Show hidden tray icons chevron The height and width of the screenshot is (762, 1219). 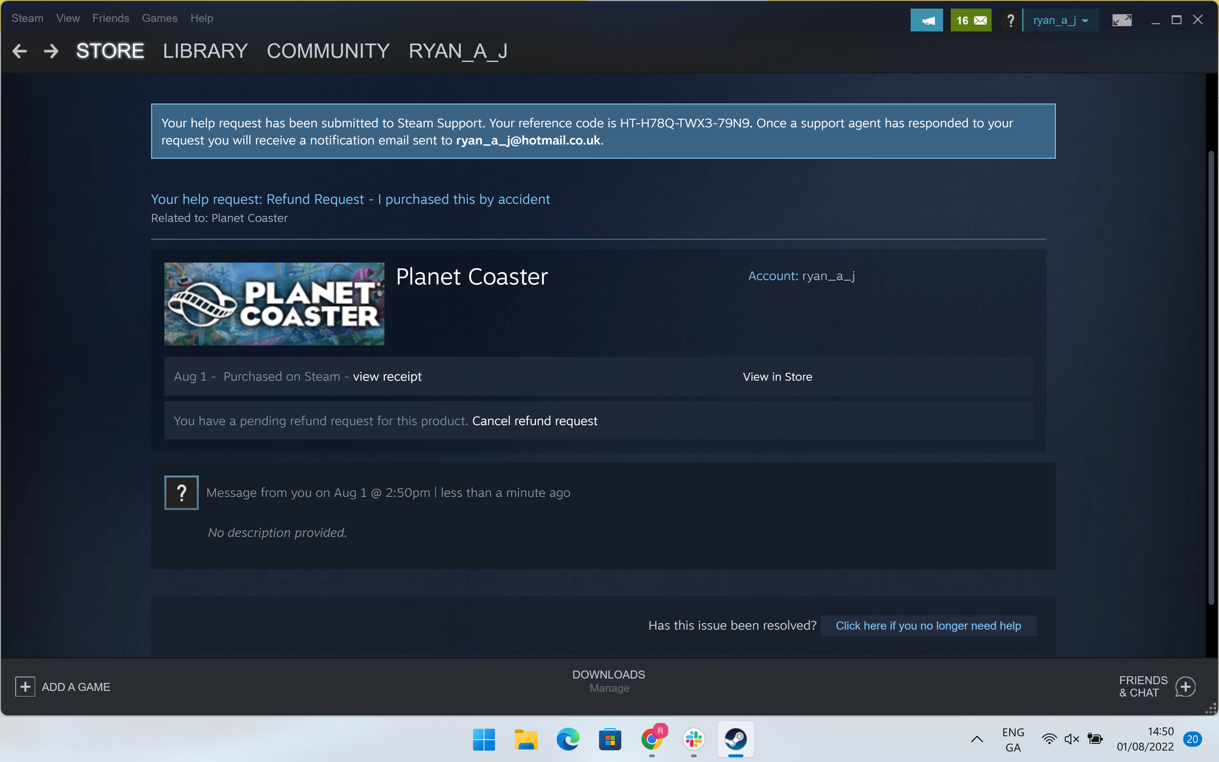coord(977,739)
